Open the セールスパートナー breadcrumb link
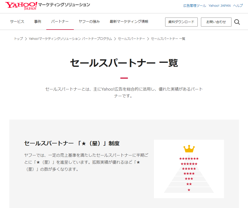The image size is (248, 208). click(x=131, y=39)
